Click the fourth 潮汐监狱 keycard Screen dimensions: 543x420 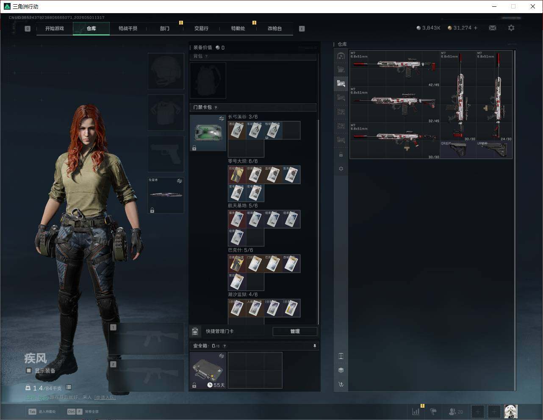[x=291, y=308]
